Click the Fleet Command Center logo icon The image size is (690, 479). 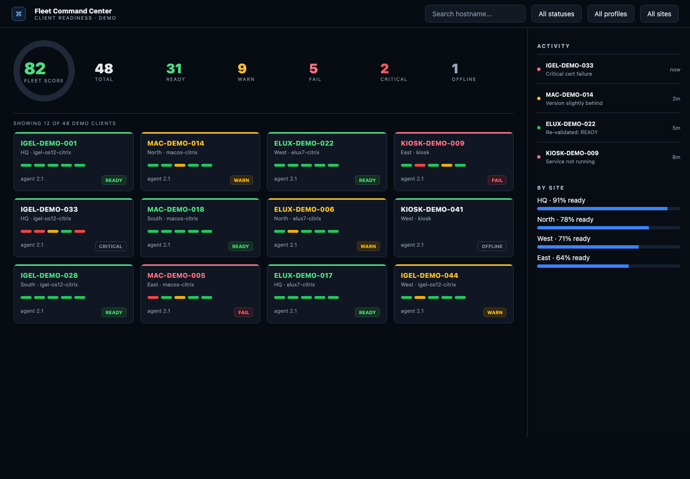pos(19,14)
